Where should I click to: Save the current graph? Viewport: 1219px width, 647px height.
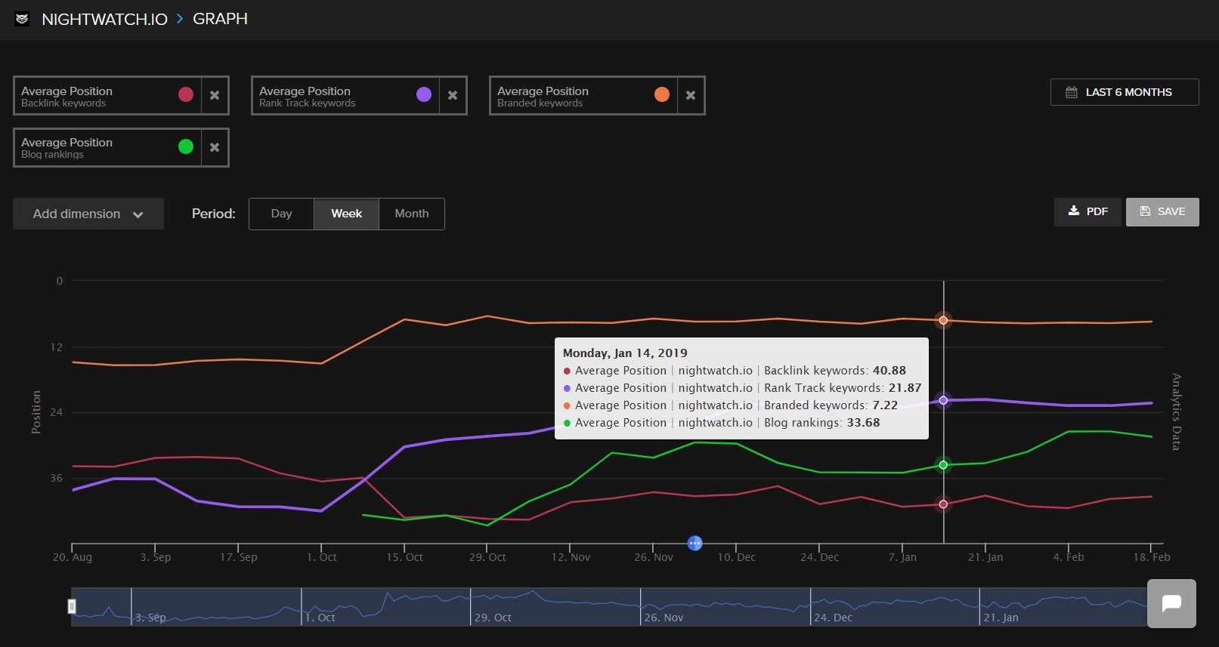pos(1162,211)
